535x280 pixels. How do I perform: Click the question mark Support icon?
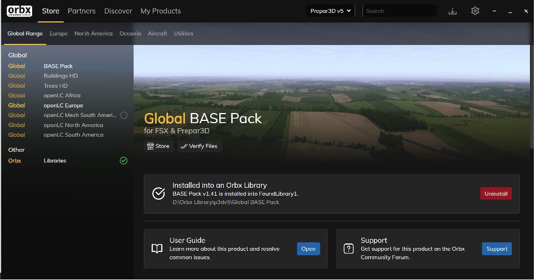pyautogui.click(x=348, y=249)
